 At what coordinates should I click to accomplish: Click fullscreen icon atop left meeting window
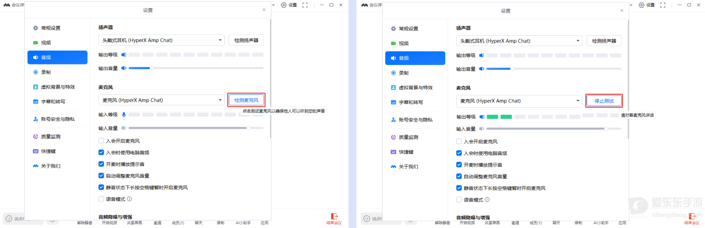[x=305, y=5]
